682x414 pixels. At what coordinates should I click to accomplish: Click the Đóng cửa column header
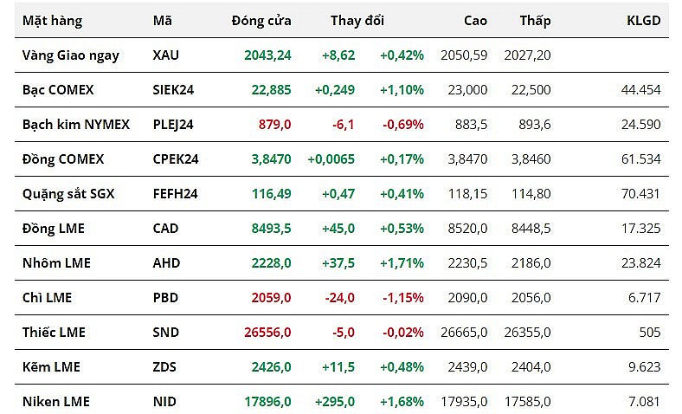(x=261, y=20)
